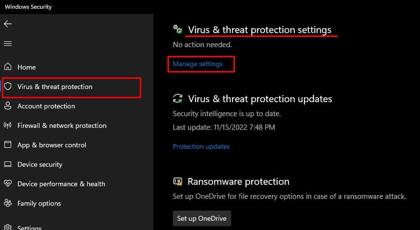420x230 pixels.
Task: Open the hamburger navigation menu
Action: (7, 44)
